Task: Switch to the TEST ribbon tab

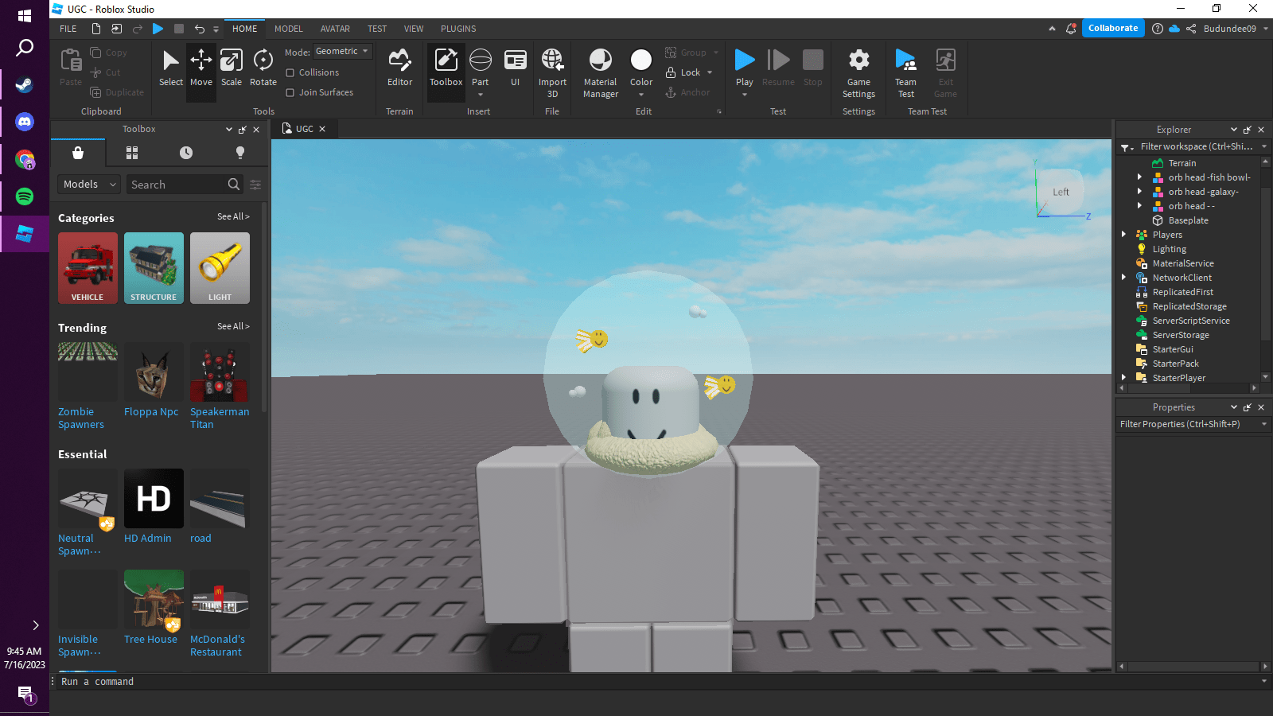Action: (x=377, y=29)
